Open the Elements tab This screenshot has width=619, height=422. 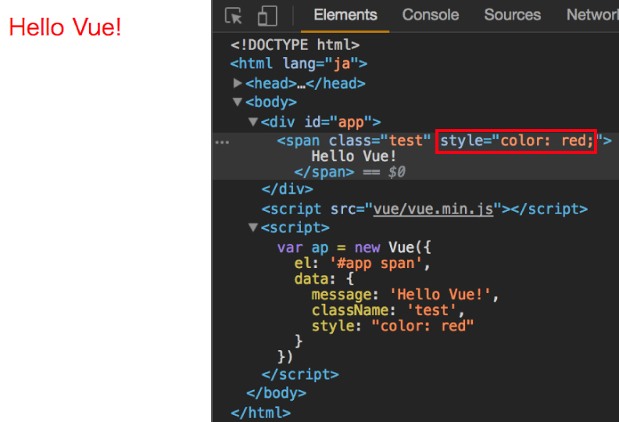click(x=345, y=15)
